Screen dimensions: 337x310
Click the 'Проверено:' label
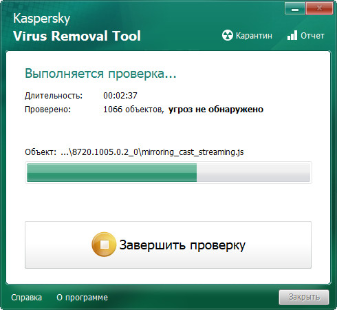pos(48,110)
